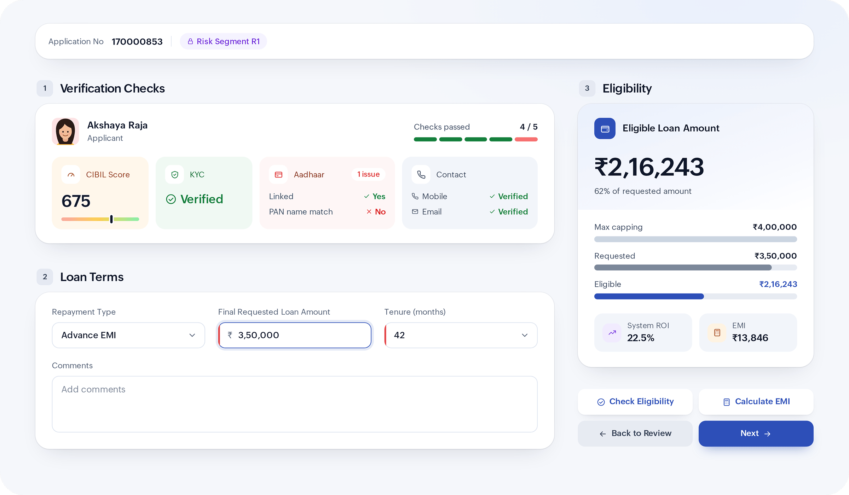
Task: Click the 4 / 5 checks passed count
Action: tap(529, 127)
